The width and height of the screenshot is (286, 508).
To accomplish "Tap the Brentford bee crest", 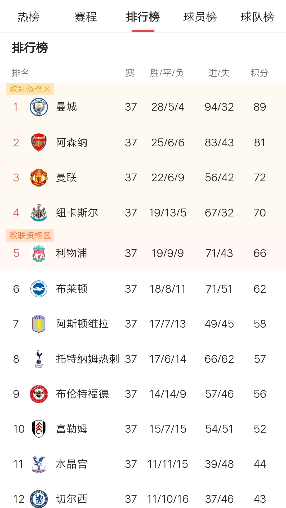I will click(x=39, y=394).
